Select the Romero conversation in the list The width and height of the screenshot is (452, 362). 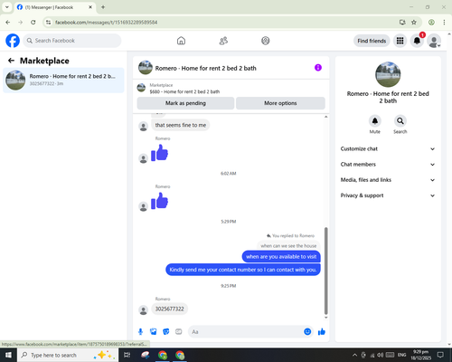[63, 80]
